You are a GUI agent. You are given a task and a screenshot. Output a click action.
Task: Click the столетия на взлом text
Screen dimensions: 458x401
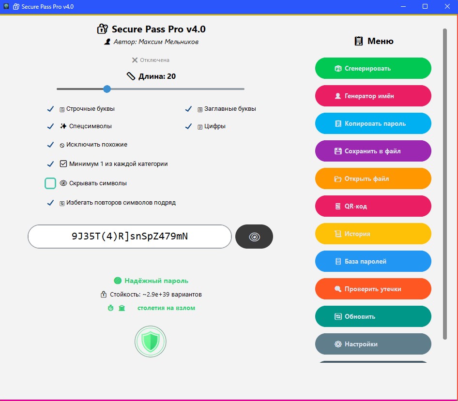166,308
